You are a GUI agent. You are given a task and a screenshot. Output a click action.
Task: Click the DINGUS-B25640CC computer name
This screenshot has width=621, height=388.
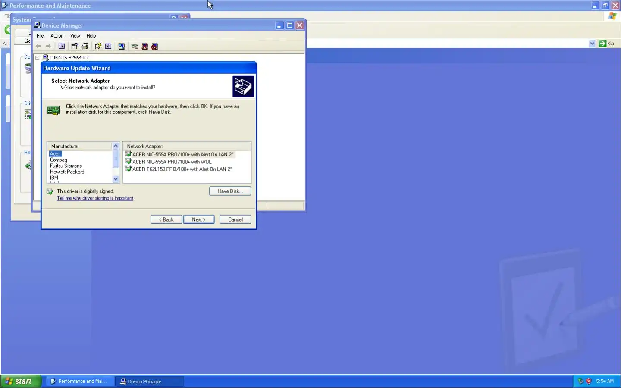[x=70, y=58]
